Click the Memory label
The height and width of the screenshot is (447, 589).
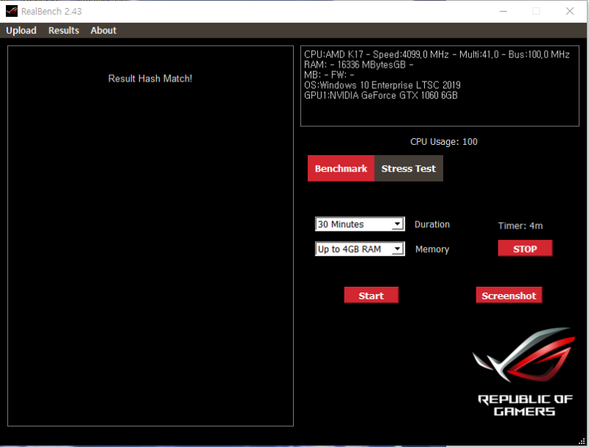pyautogui.click(x=432, y=249)
